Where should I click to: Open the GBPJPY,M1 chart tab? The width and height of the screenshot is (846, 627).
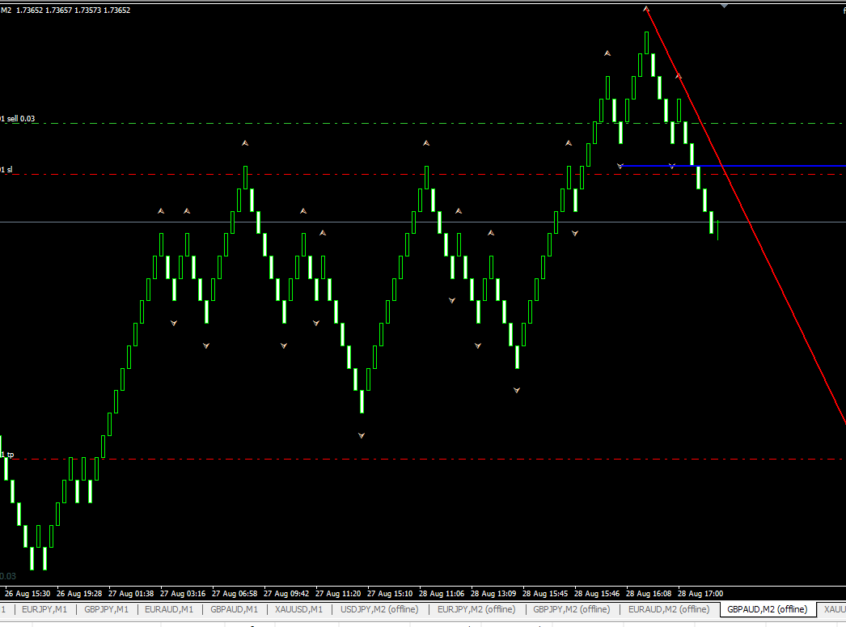pos(106,609)
